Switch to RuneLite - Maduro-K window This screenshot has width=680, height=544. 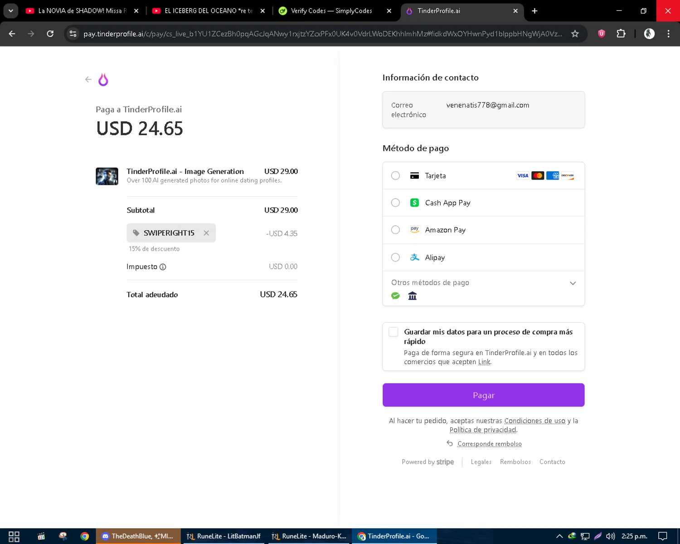(x=309, y=536)
